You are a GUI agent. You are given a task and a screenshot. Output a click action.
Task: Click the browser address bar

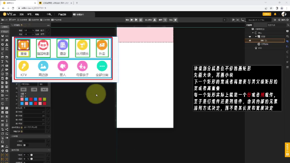coord(140,8)
